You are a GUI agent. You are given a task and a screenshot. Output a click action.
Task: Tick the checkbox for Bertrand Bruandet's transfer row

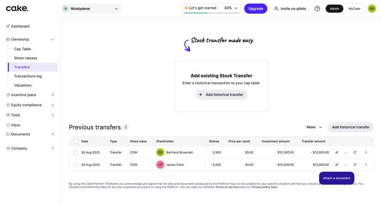pos(76,152)
